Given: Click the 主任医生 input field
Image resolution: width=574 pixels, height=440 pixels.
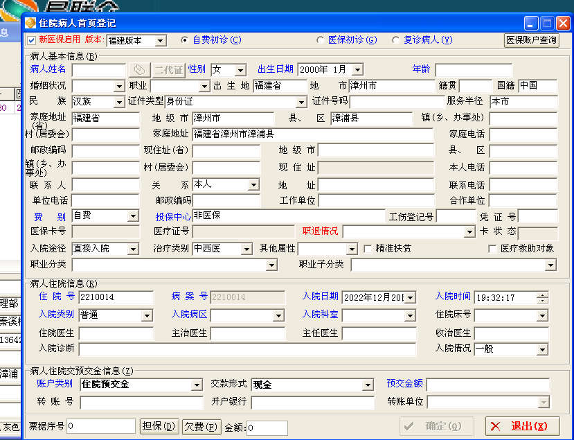Looking at the screenshot, I should tap(379, 333).
